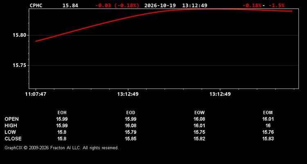Image resolution: width=307 pixels, height=164 pixels.
Task: Select the LOW row label
Action: coord(10,132)
